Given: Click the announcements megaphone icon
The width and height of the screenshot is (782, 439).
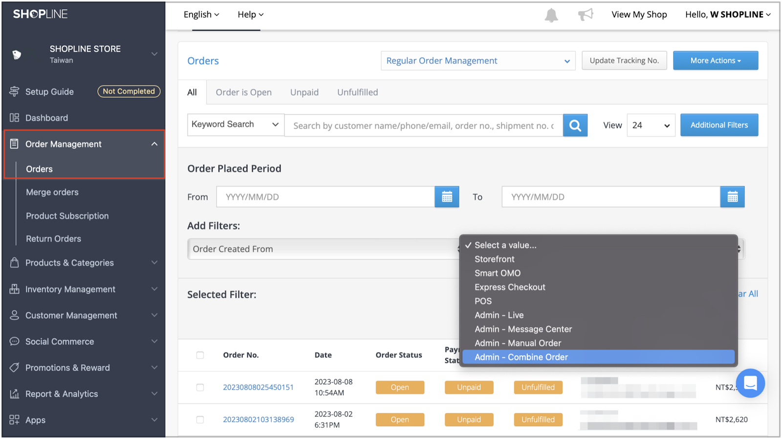Looking at the screenshot, I should tap(586, 15).
